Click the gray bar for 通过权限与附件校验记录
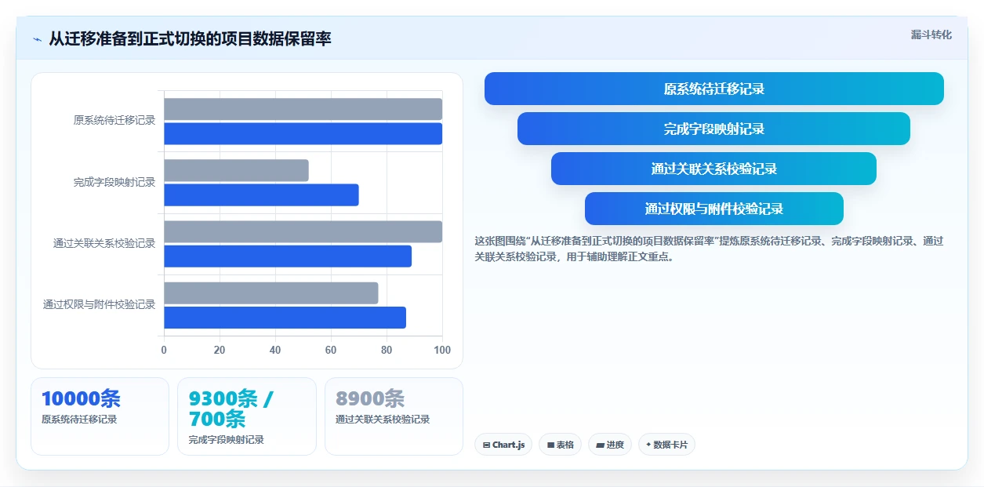The image size is (984, 487). click(x=271, y=293)
